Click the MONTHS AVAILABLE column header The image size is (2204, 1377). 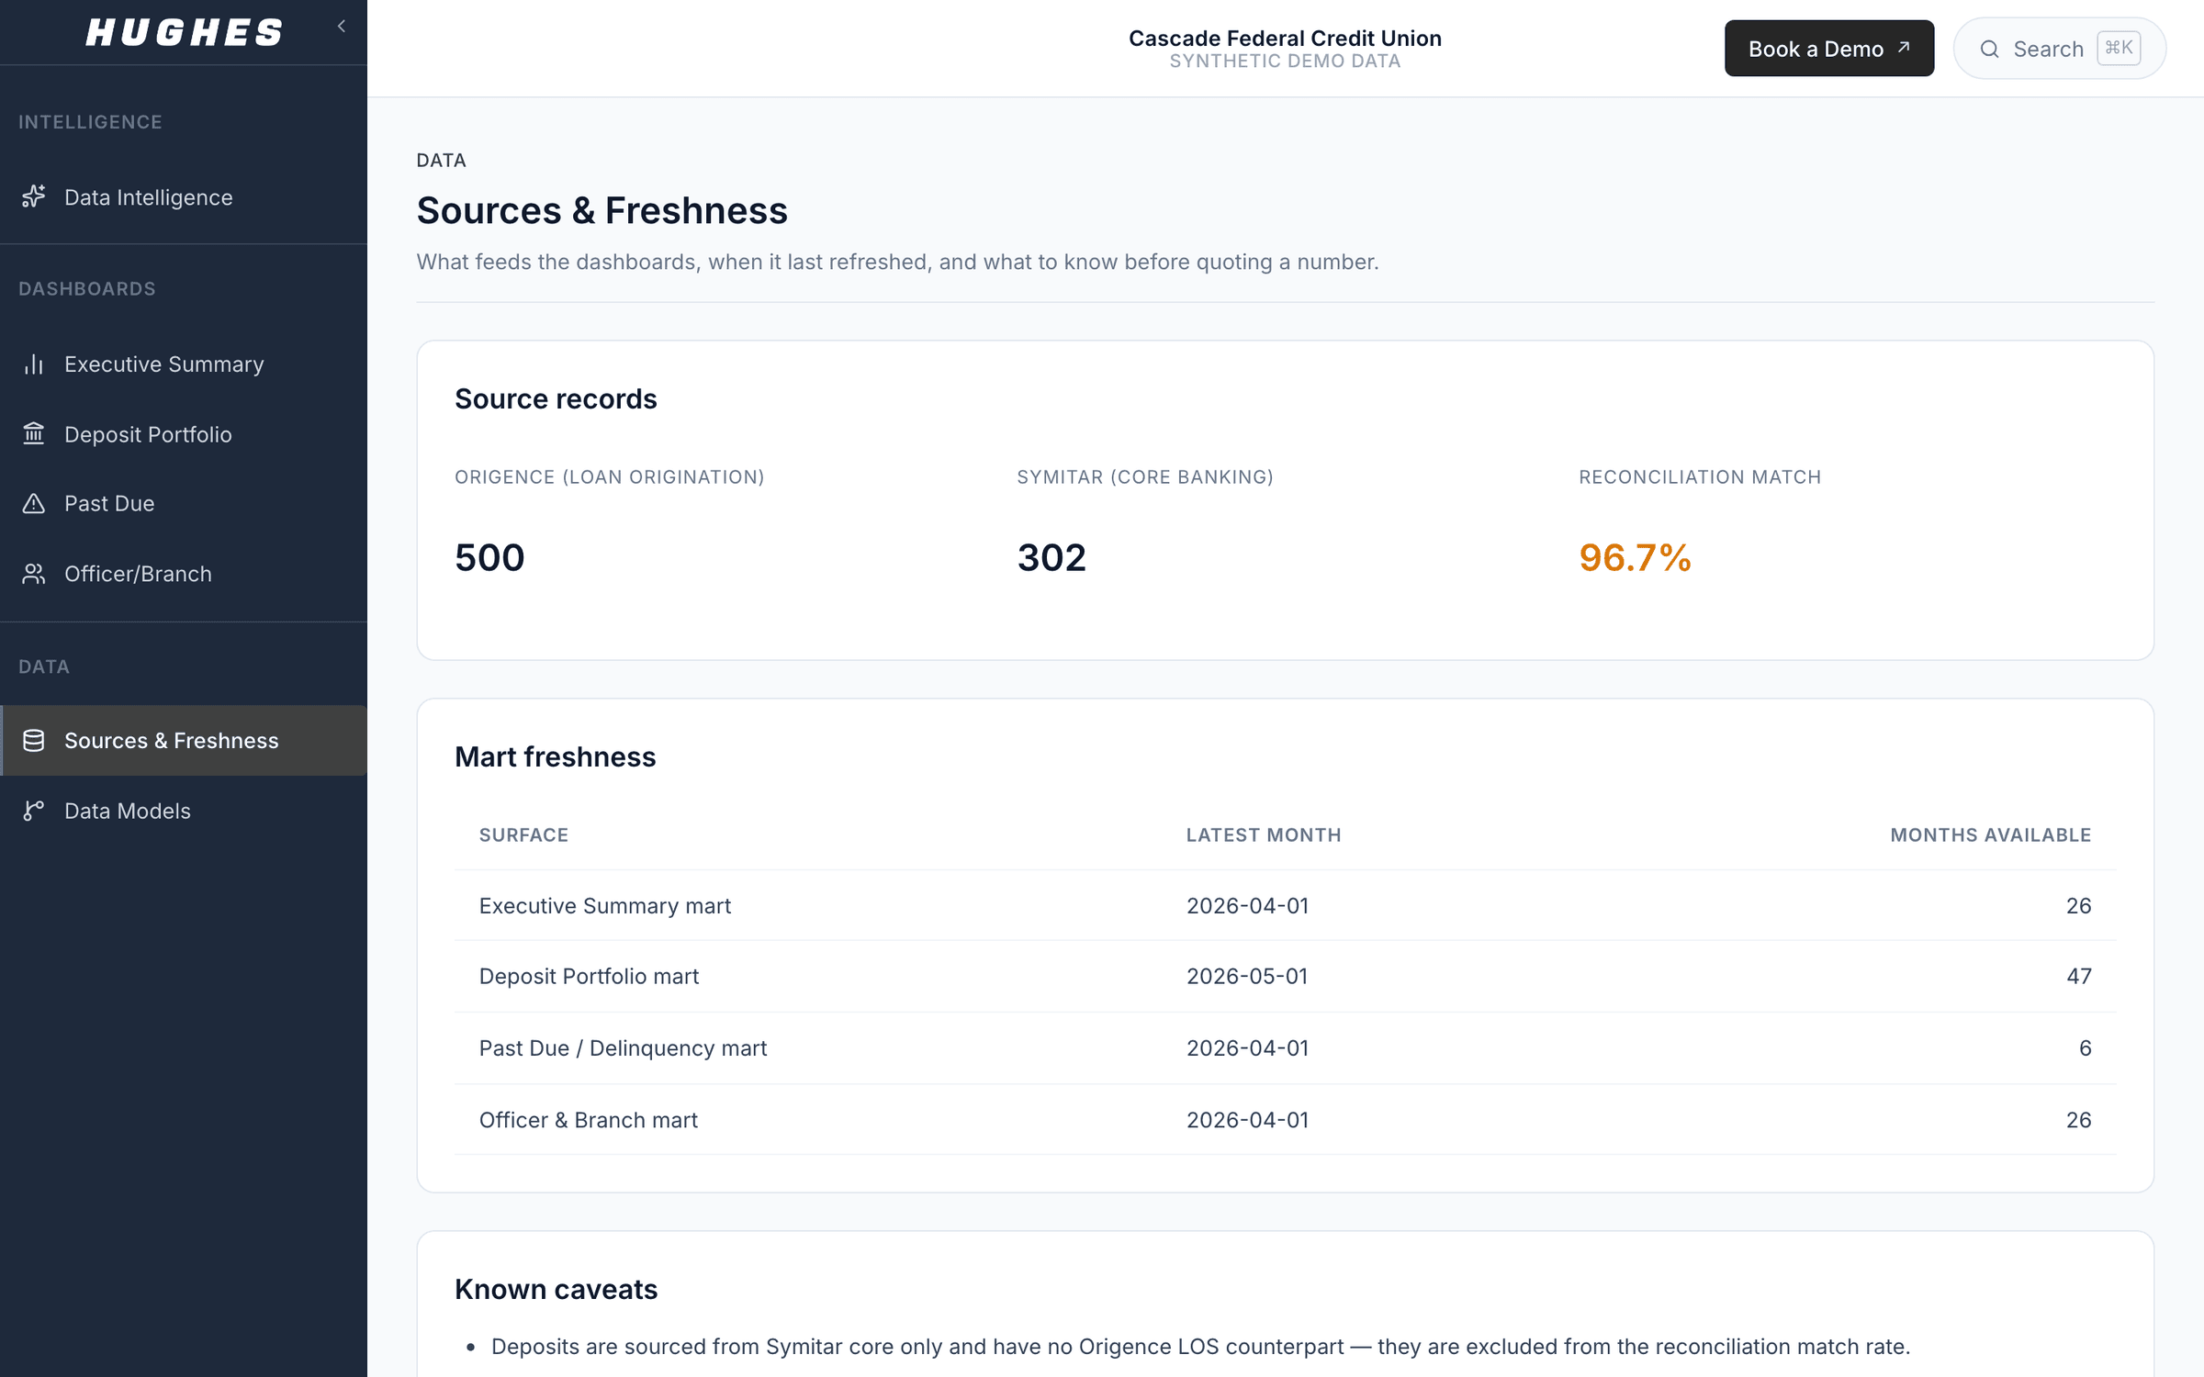(x=1990, y=835)
